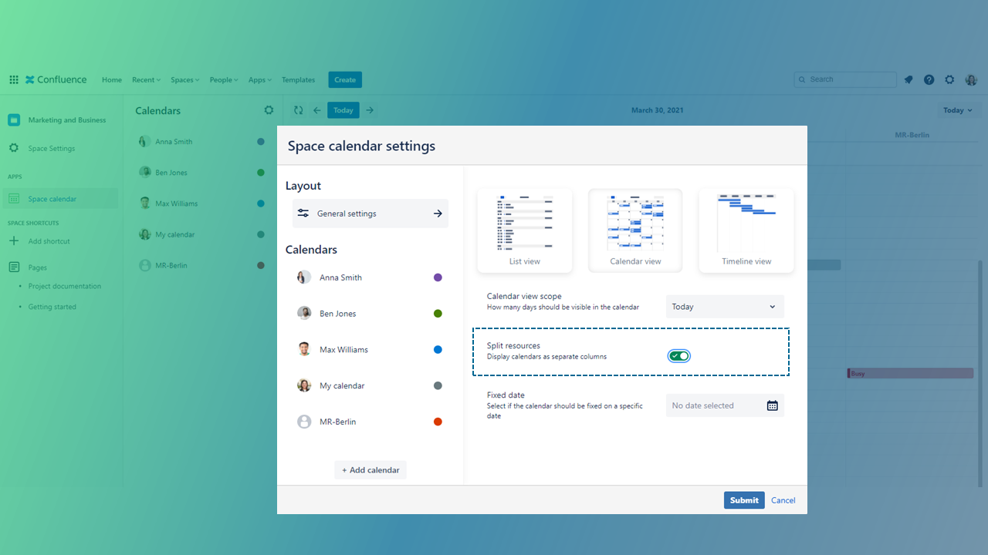Select the Space calendar sidebar icon
This screenshot has width=988, height=555.
14,198
